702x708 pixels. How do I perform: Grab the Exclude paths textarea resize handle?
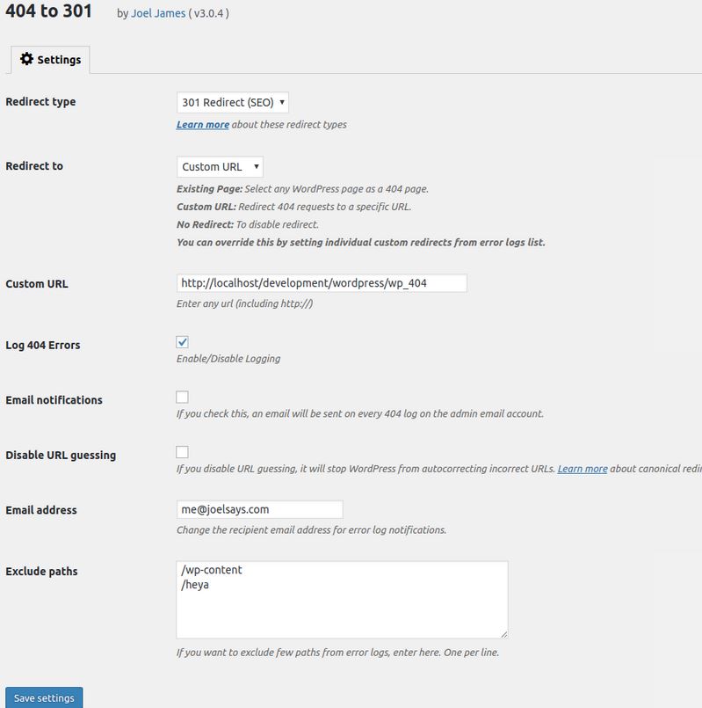pos(504,634)
